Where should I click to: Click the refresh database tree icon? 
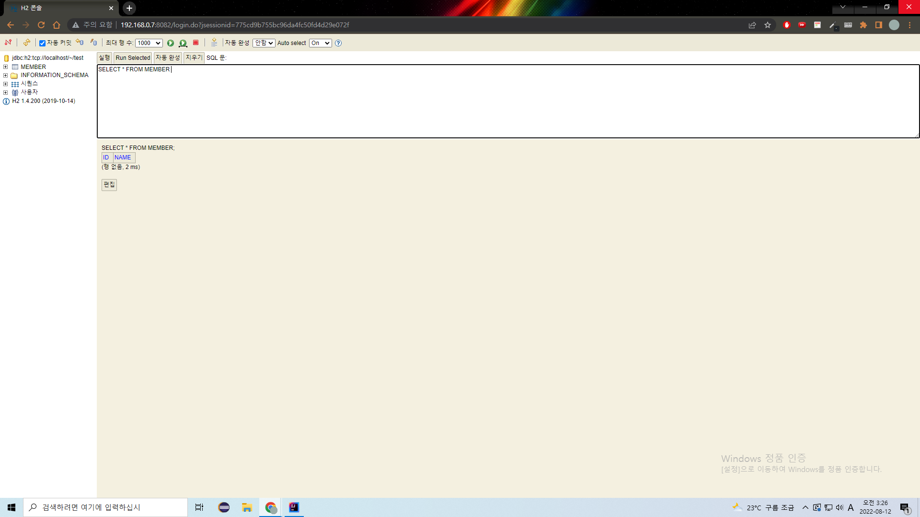tap(27, 43)
